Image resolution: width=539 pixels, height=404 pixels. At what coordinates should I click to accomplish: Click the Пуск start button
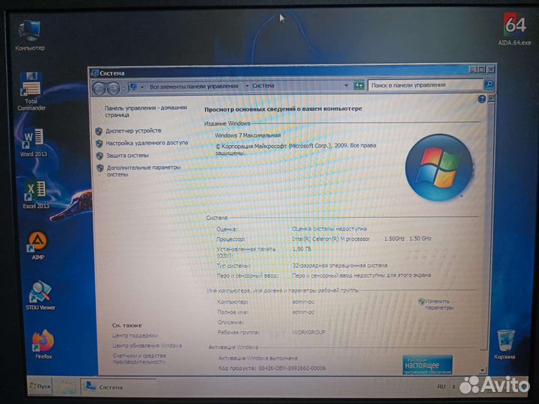tap(40, 386)
